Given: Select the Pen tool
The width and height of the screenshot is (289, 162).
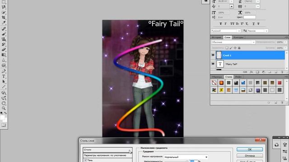Looking at the screenshot, I should [4, 71].
